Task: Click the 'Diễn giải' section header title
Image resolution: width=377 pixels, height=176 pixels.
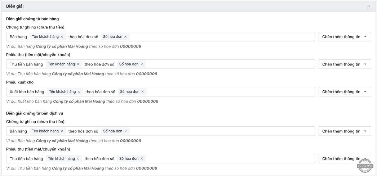Action: 15,6
